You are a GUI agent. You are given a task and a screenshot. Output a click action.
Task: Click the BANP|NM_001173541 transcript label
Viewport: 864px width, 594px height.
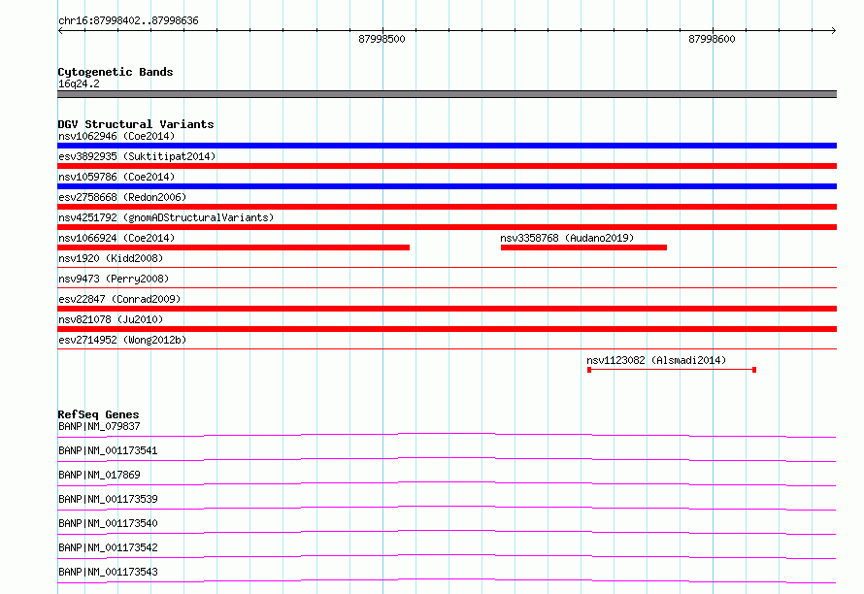tap(108, 450)
